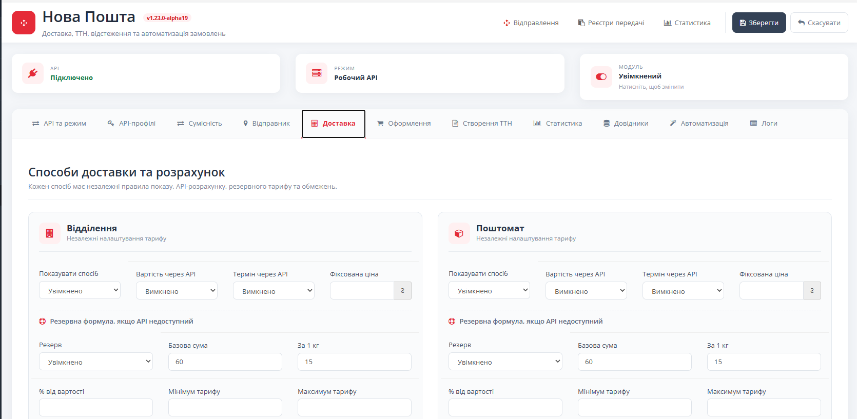The height and width of the screenshot is (419, 857).
Task: Click Мінімум тарифу field in Поштомат
Action: [x=635, y=408]
